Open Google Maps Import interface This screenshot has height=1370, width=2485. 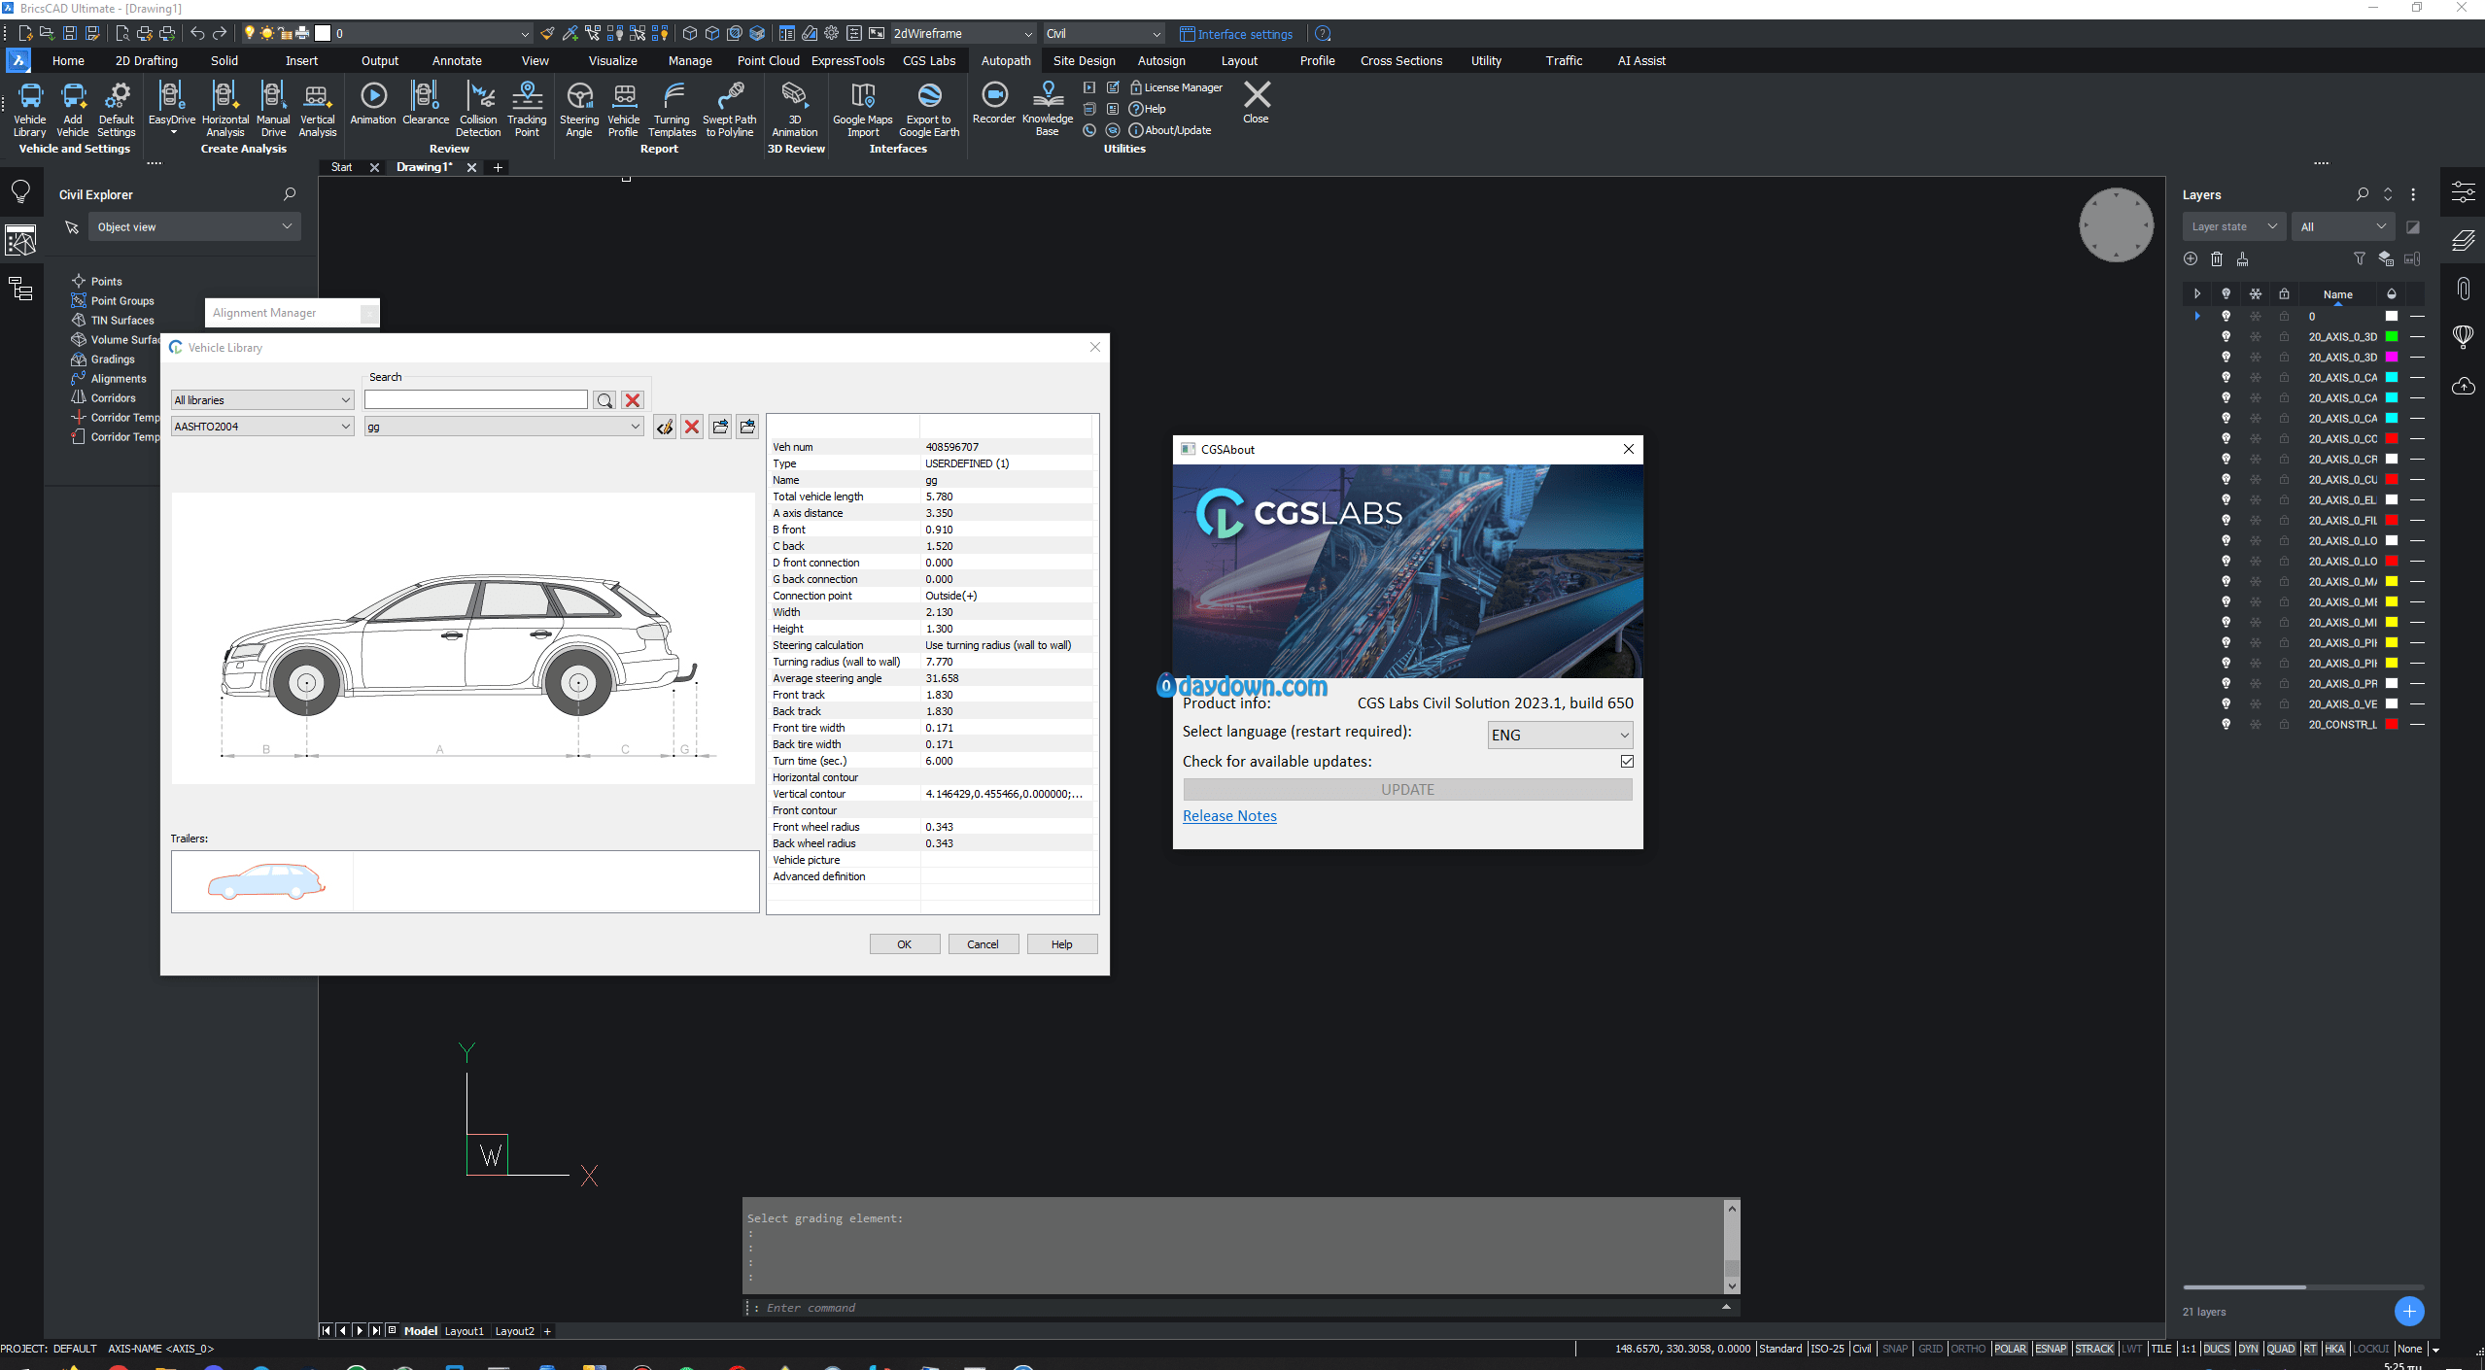pyautogui.click(x=862, y=108)
